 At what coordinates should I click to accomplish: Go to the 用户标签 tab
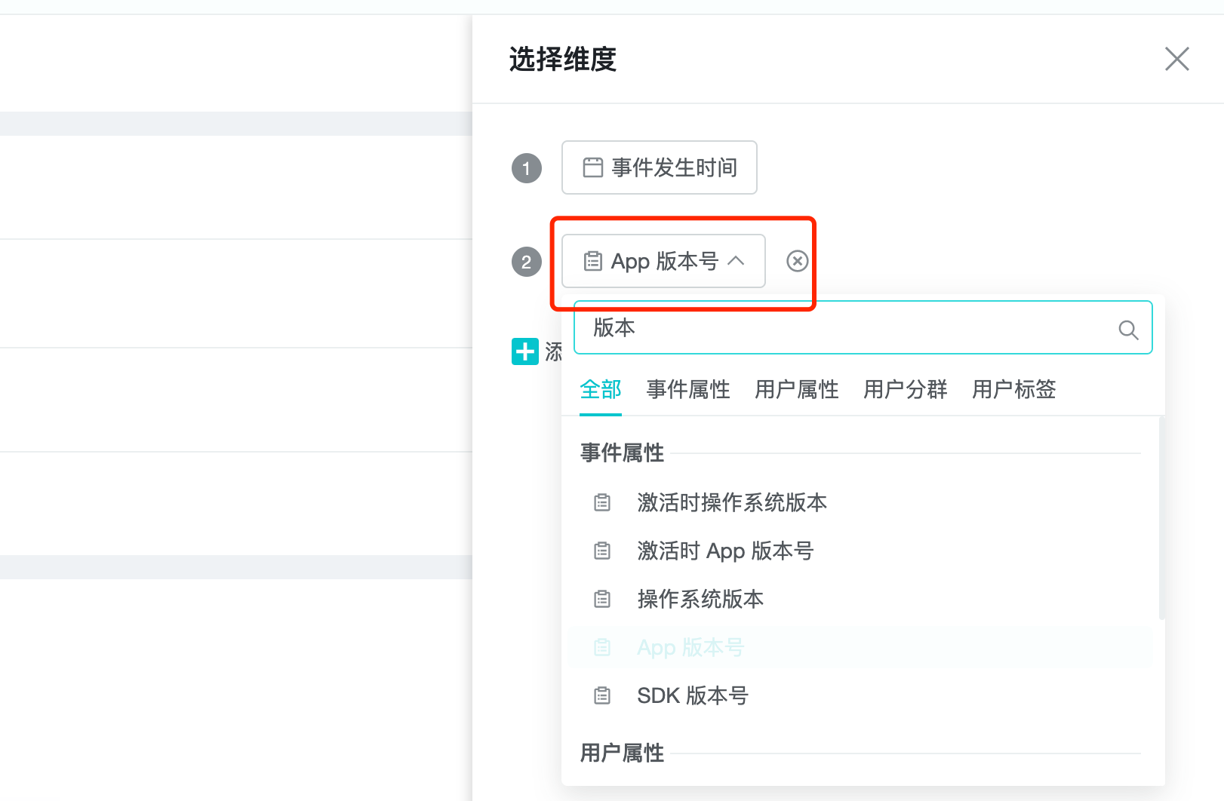(x=1013, y=389)
